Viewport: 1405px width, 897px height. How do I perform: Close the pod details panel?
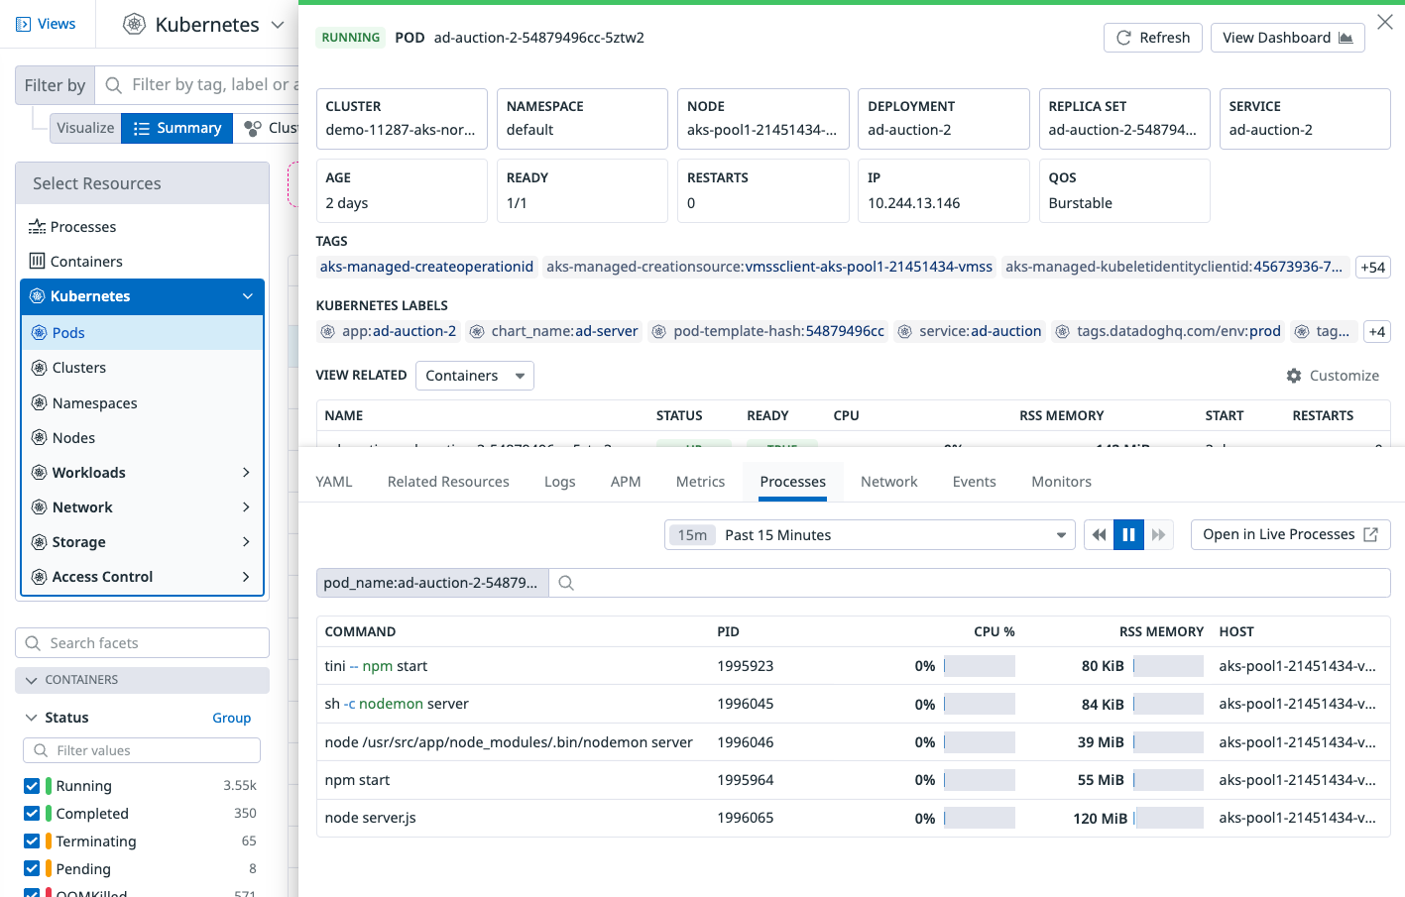(x=1385, y=22)
